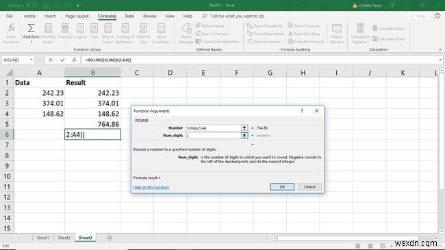
Task: Switch to the Home tab
Action: [x=29, y=16]
